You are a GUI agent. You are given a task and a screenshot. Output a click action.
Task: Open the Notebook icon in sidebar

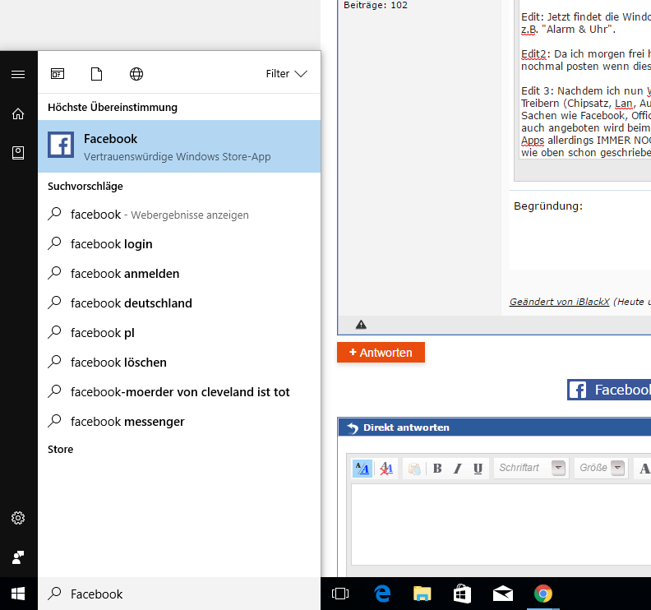coord(18,153)
